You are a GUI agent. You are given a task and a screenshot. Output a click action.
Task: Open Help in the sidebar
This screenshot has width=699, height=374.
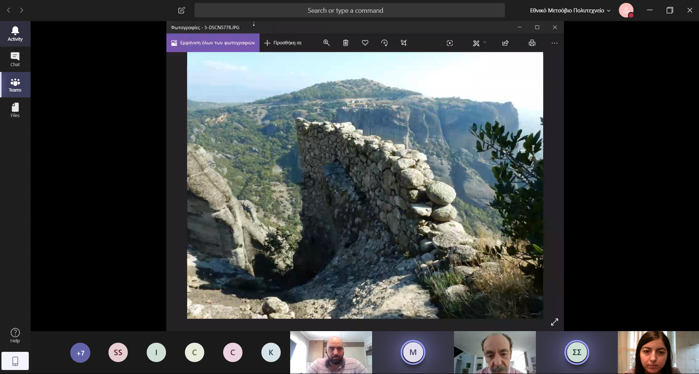click(15, 335)
